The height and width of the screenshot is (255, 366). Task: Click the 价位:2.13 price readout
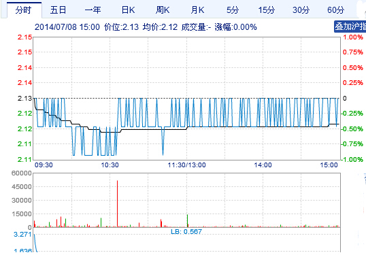(121, 27)
